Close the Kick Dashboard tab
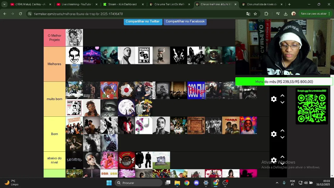 [x=143, y=4]
